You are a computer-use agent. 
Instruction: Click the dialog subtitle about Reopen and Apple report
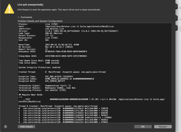point(59,10)
